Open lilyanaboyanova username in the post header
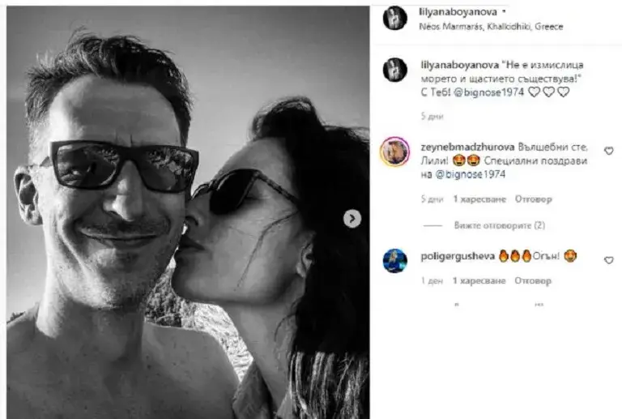 458,12
